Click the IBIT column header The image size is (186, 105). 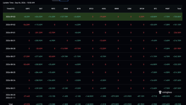point(41,9)
